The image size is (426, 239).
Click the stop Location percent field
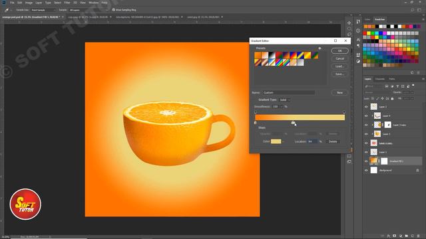[x=312, y=141]
